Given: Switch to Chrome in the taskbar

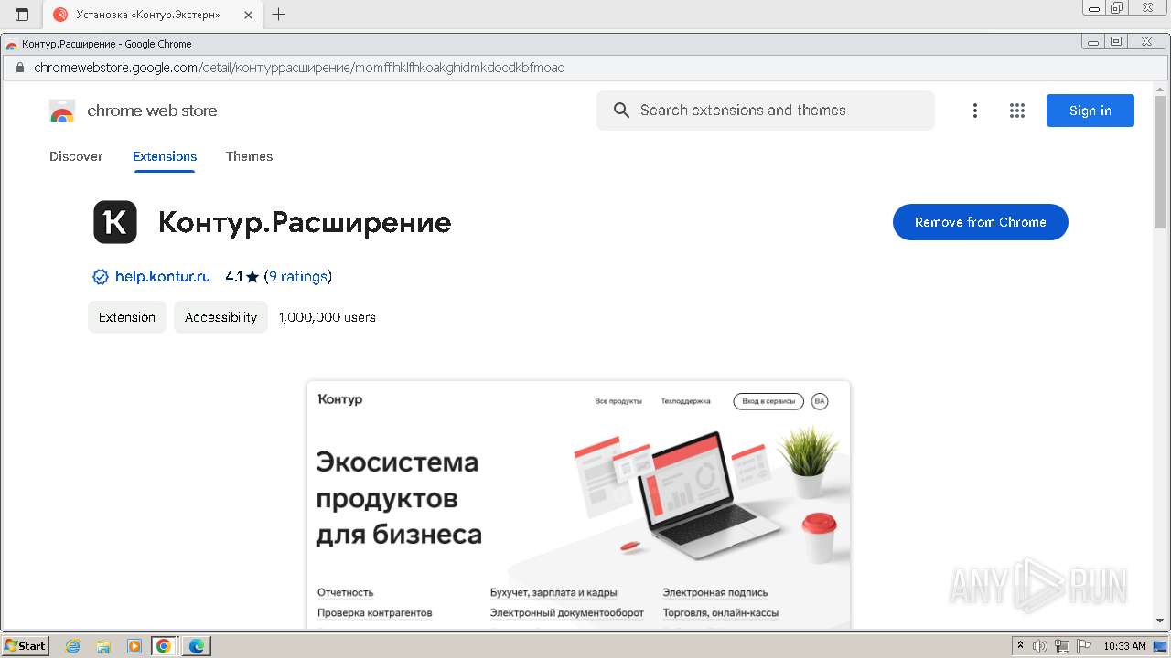Looking at the screenshot, I should point(164,646).
